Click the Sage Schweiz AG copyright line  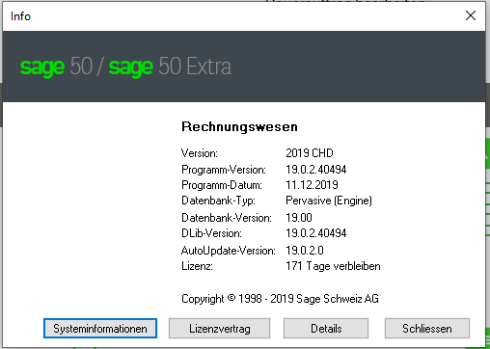point(280,299)
